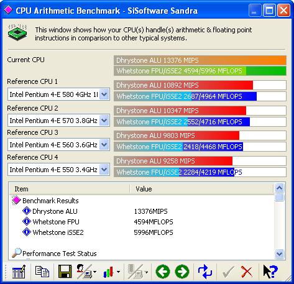Image resolution: width=294 pixels, height=284 pixels.
Task: Click the options table icon in toolbar
Action: pyautogui.click(x=19, y=272)
